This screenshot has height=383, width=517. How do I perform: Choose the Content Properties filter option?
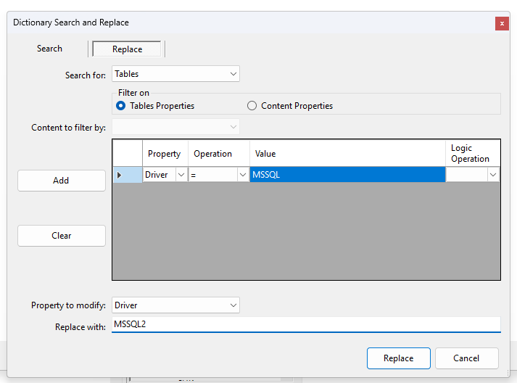(x=252, y=106)
